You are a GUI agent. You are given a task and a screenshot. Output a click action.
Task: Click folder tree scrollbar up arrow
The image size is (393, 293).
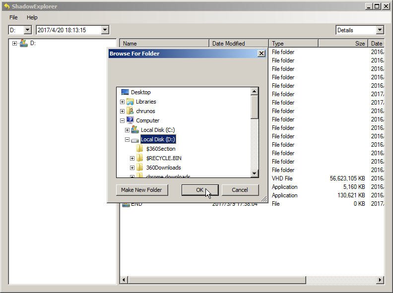coord(255,91)
